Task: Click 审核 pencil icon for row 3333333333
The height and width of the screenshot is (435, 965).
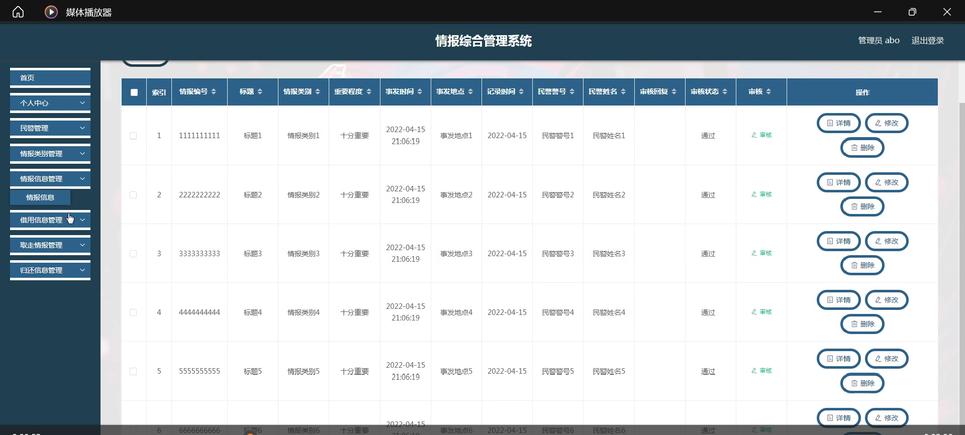Action: click(x=754, y=253)
